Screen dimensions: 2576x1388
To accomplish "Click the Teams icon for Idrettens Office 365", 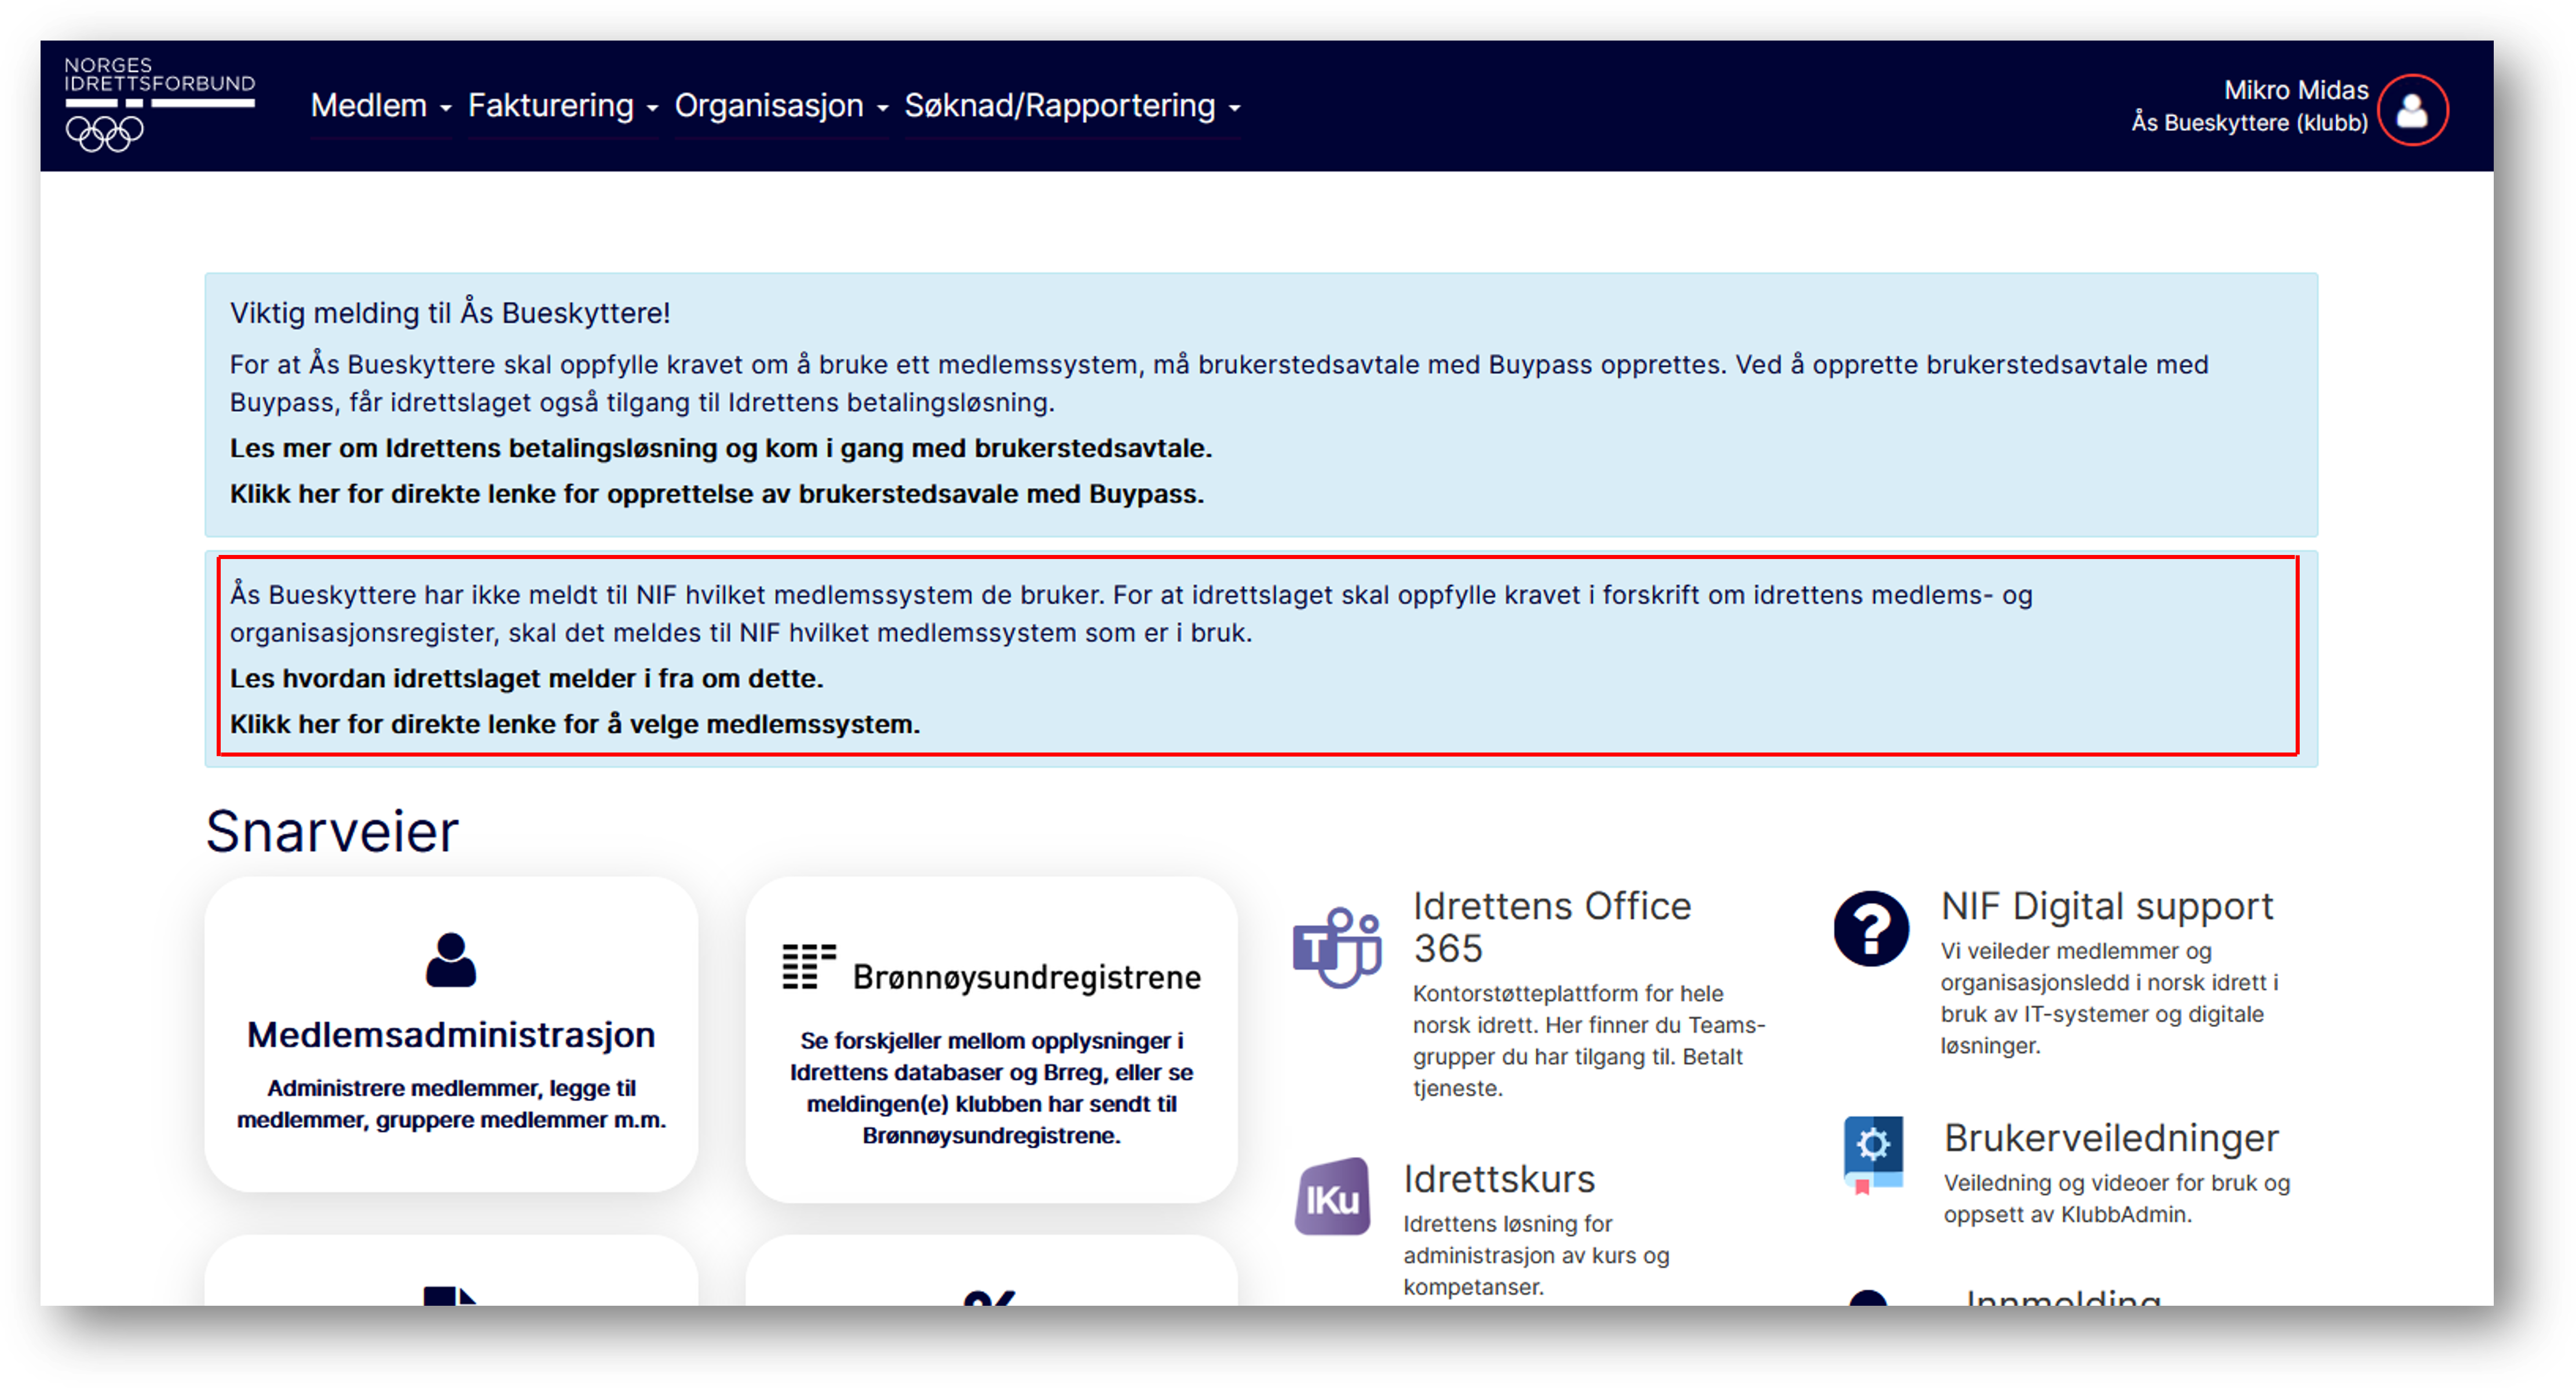I will tap(1337, 947).
